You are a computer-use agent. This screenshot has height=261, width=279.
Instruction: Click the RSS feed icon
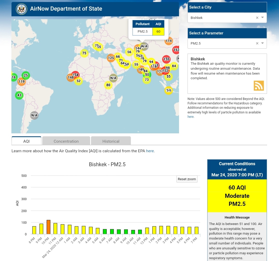coord(259,86)
